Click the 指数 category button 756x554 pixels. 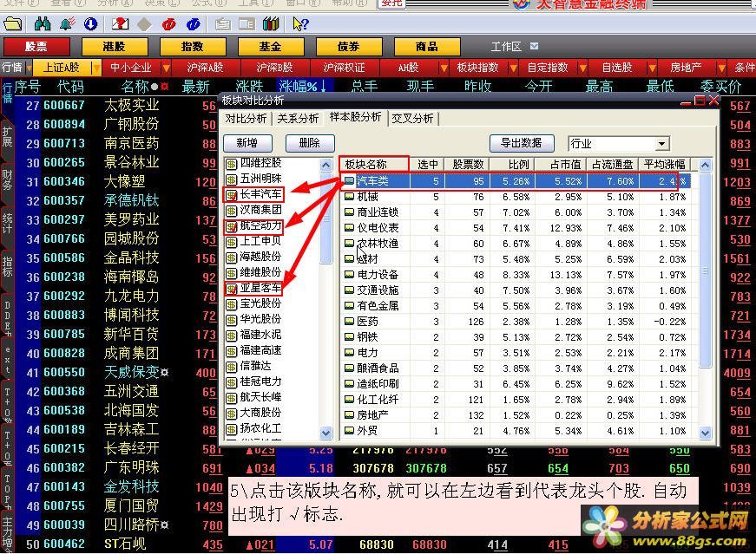[193, 47]
